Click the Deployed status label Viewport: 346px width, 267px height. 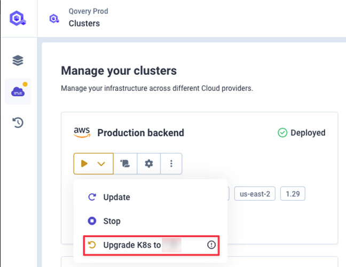click(x=308, y=133)
